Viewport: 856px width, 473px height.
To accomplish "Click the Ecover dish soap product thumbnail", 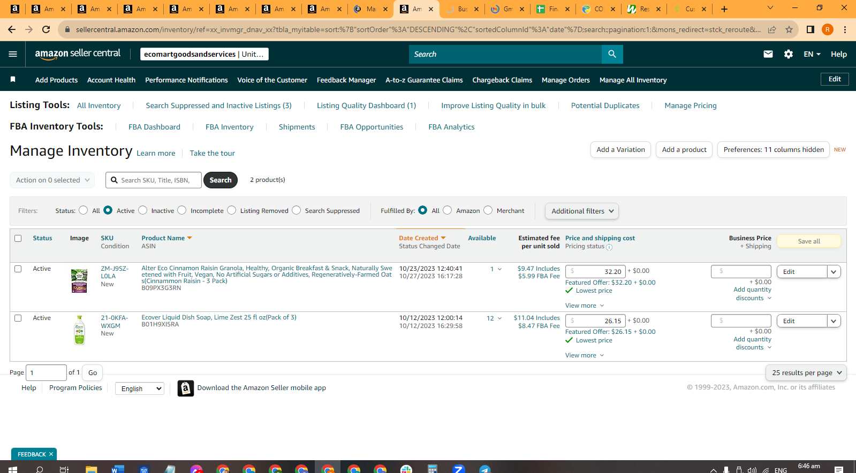I will [x=79, y=330].
